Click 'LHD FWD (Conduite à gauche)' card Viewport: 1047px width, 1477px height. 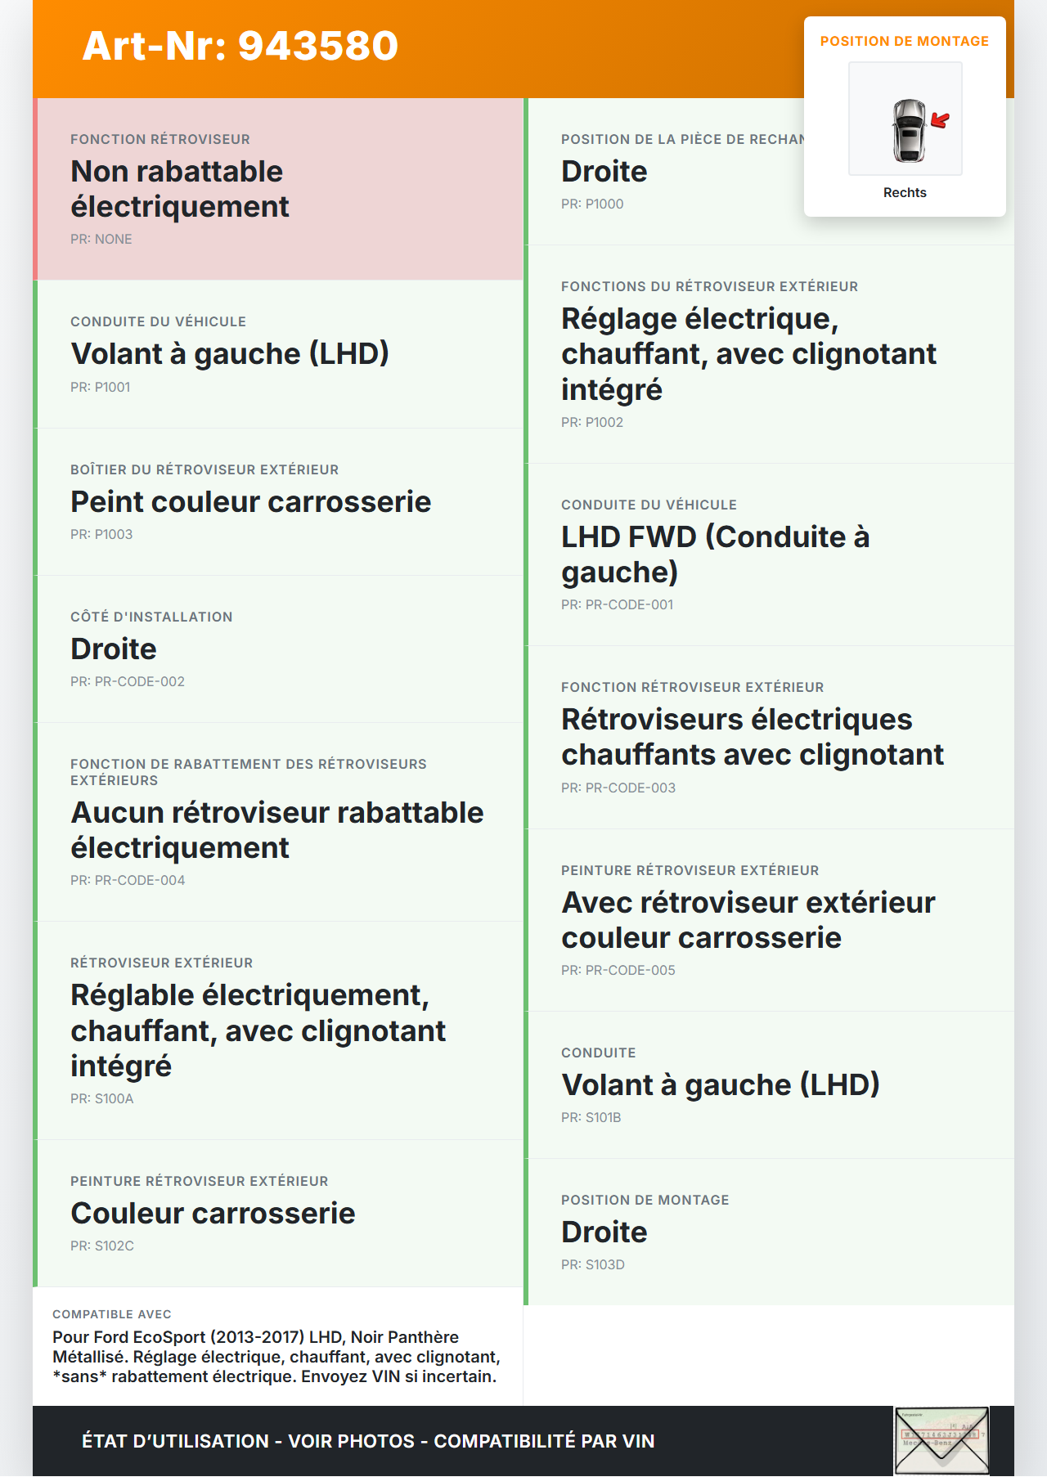(x=769, y=554)
